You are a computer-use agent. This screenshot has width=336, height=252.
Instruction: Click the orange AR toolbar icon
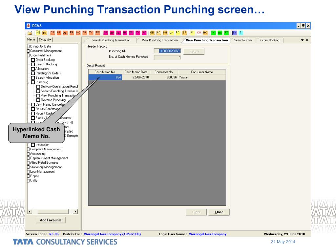pos(59,32)
